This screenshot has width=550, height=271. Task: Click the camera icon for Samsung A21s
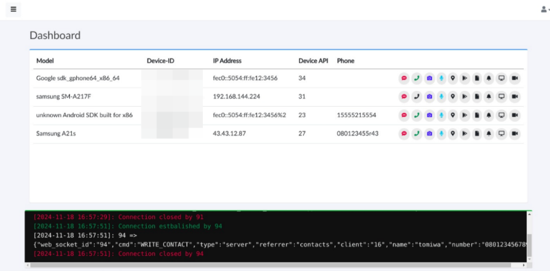[429, 133]
